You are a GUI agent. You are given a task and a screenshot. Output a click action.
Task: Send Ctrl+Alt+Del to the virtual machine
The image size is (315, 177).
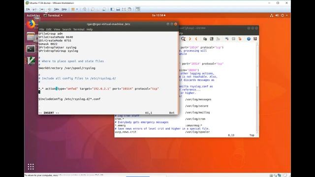[84, 9]
